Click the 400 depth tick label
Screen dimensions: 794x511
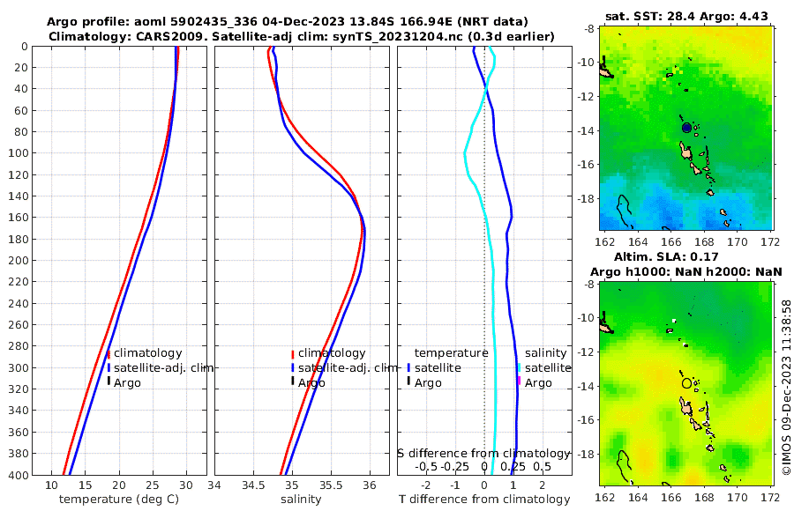[19, 475]
